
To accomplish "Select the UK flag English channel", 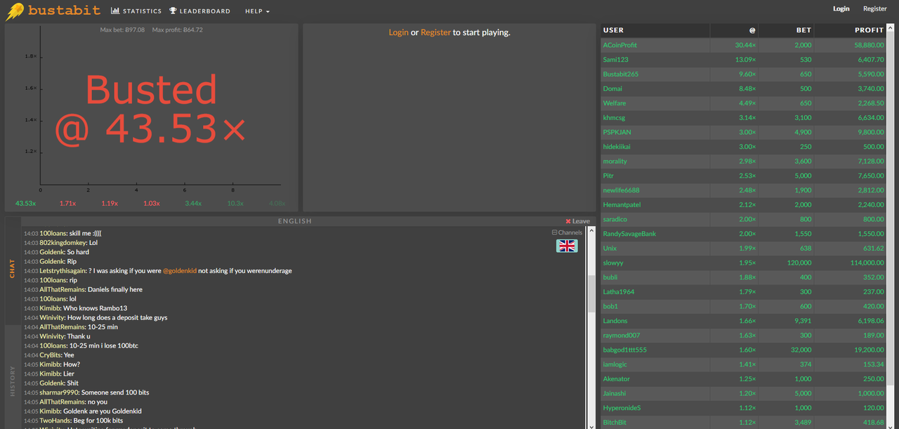I will pos(567,246).
